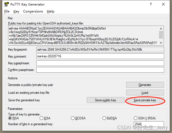Click the number of bits field
The image size is (172, 133).
pyautogui.click(x=149, y=124)
